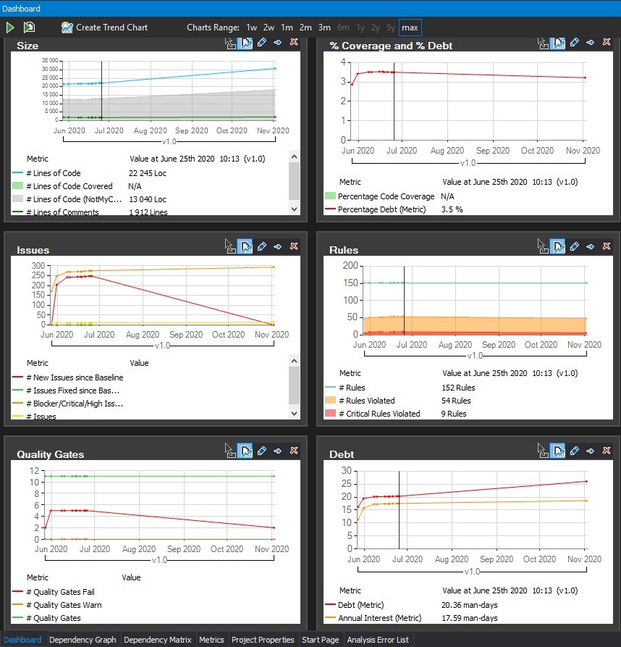The height and width of the screenshot is (647, 621).
Task: Toggle the chart view icon on the Issues panel
Action: (245, 246)
